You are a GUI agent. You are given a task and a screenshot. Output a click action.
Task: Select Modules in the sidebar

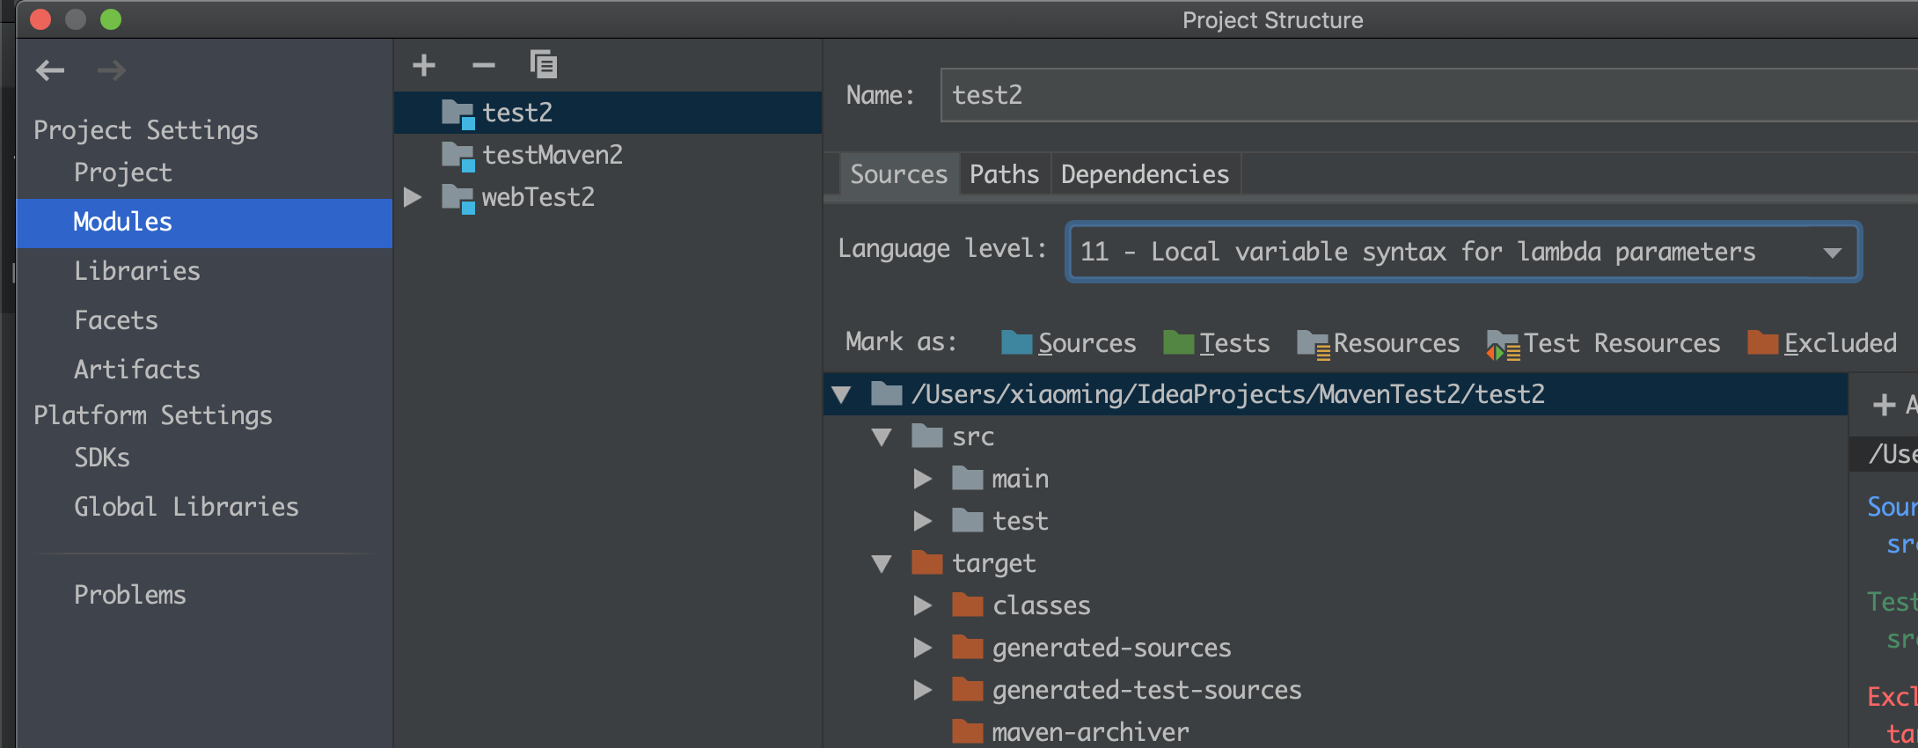[204, 222]
